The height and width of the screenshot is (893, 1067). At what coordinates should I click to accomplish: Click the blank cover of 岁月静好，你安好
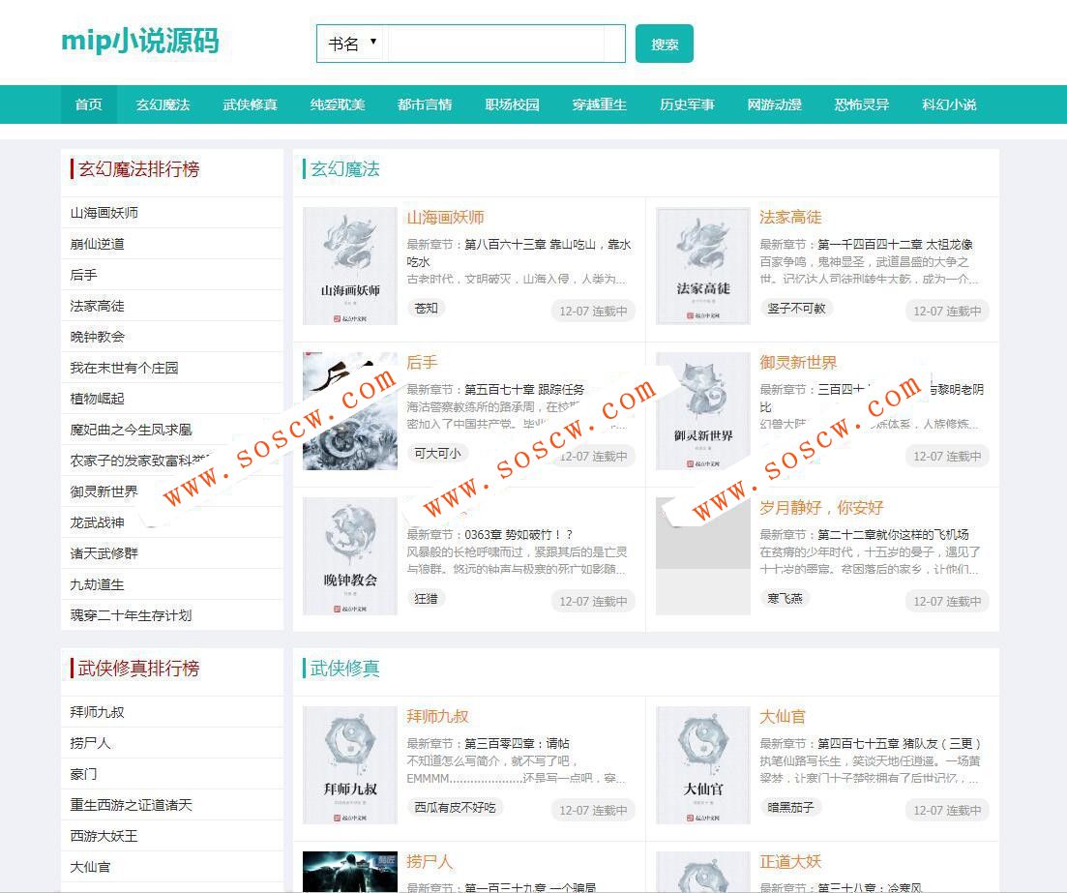click(703, 556)
